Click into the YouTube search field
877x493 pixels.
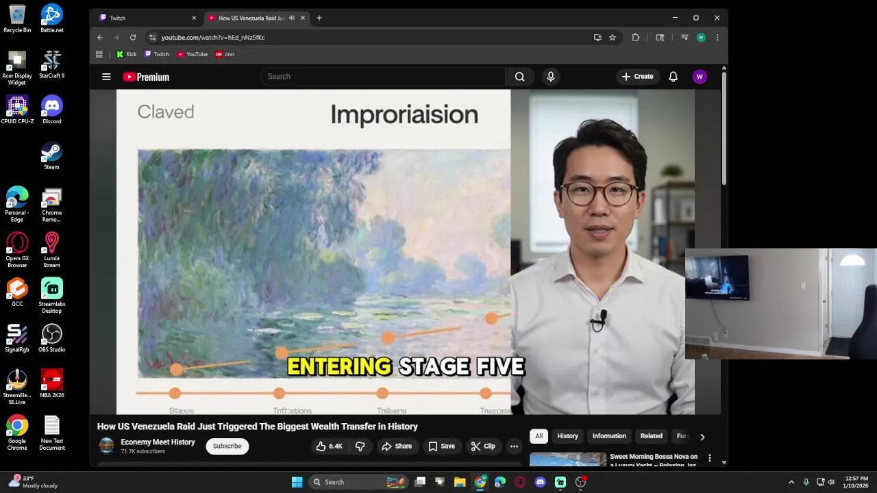(x=382, y=77)
